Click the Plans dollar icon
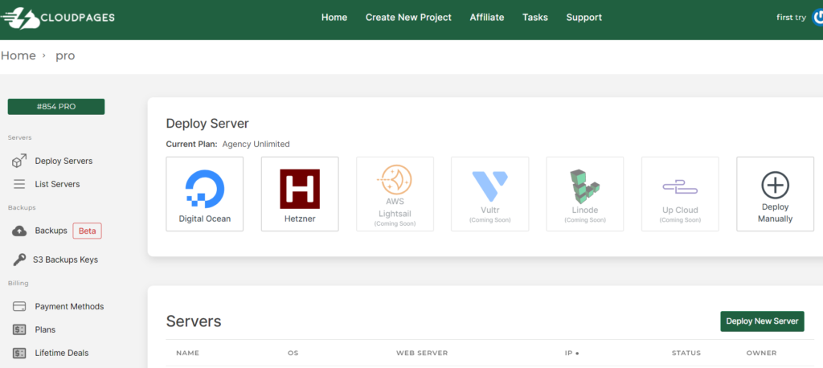 click(x=19, y=329)
